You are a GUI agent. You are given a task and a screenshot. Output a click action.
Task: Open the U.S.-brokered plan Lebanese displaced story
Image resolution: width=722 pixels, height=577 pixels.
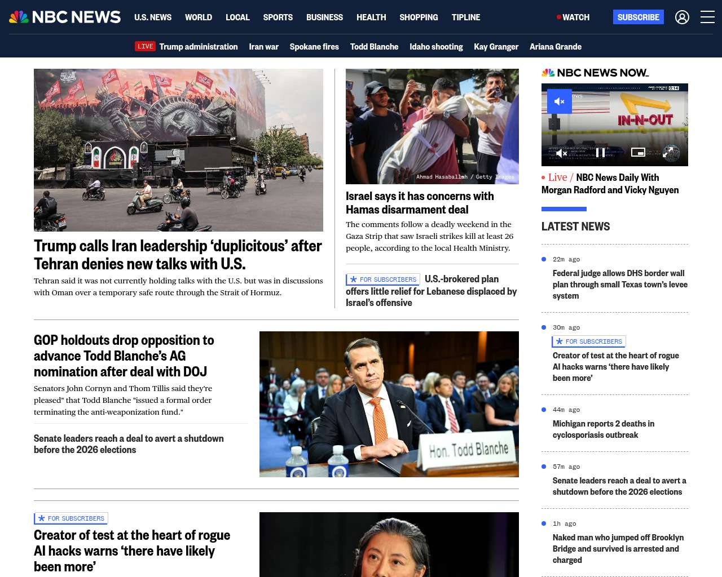432,291
